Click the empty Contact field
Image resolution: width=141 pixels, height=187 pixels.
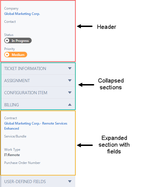coord(38,27)
